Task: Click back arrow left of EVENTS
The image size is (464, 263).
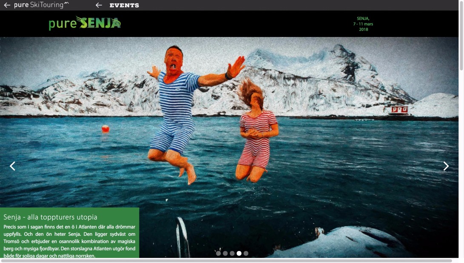Action: pyautogui.click(x=99, y=5)
